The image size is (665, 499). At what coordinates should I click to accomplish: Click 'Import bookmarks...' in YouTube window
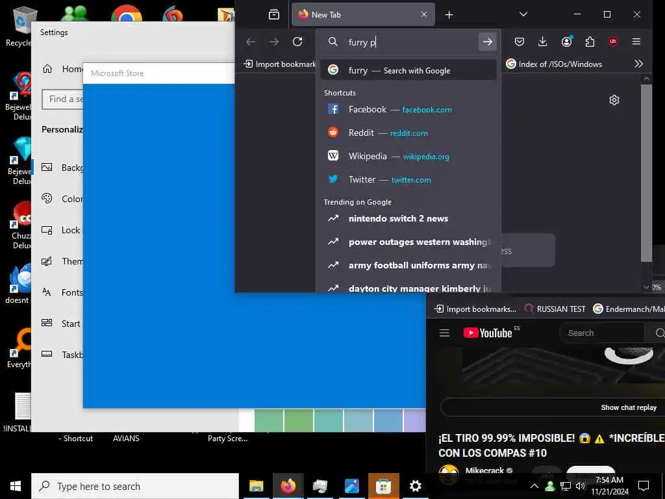(475, 309)
